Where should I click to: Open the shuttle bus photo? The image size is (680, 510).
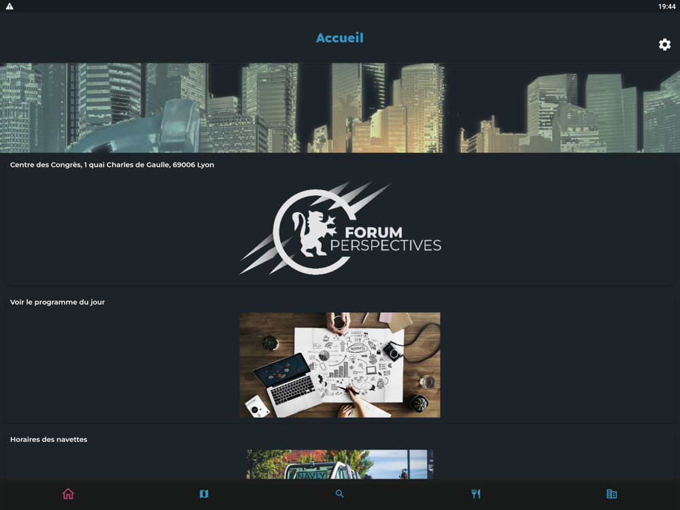340,464
